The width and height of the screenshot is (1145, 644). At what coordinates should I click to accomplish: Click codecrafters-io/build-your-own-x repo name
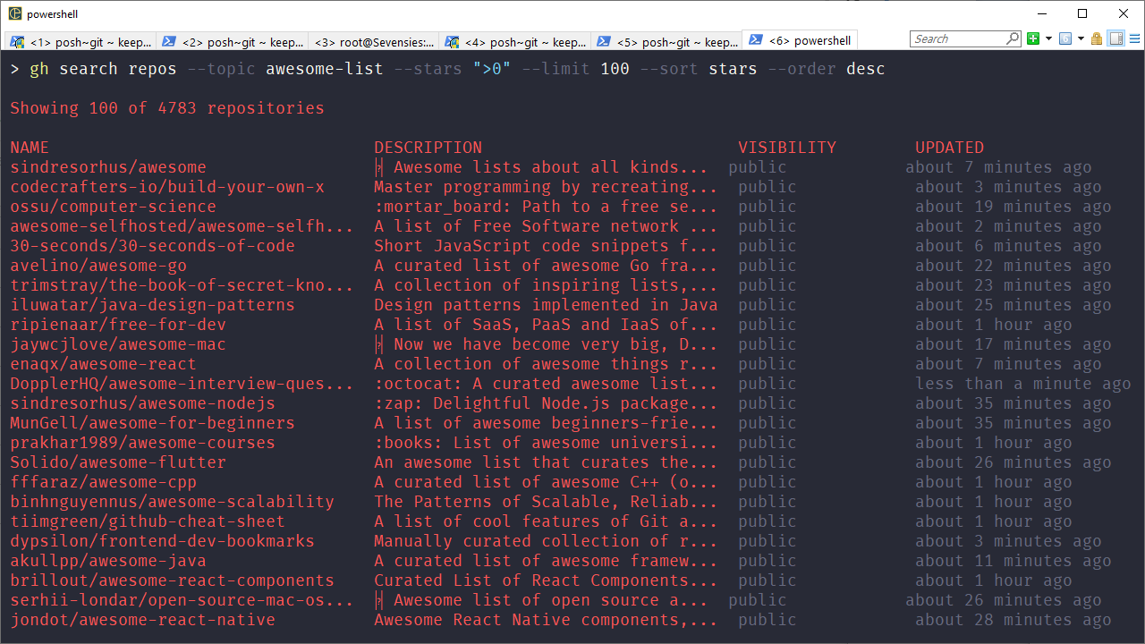[167, 187]
